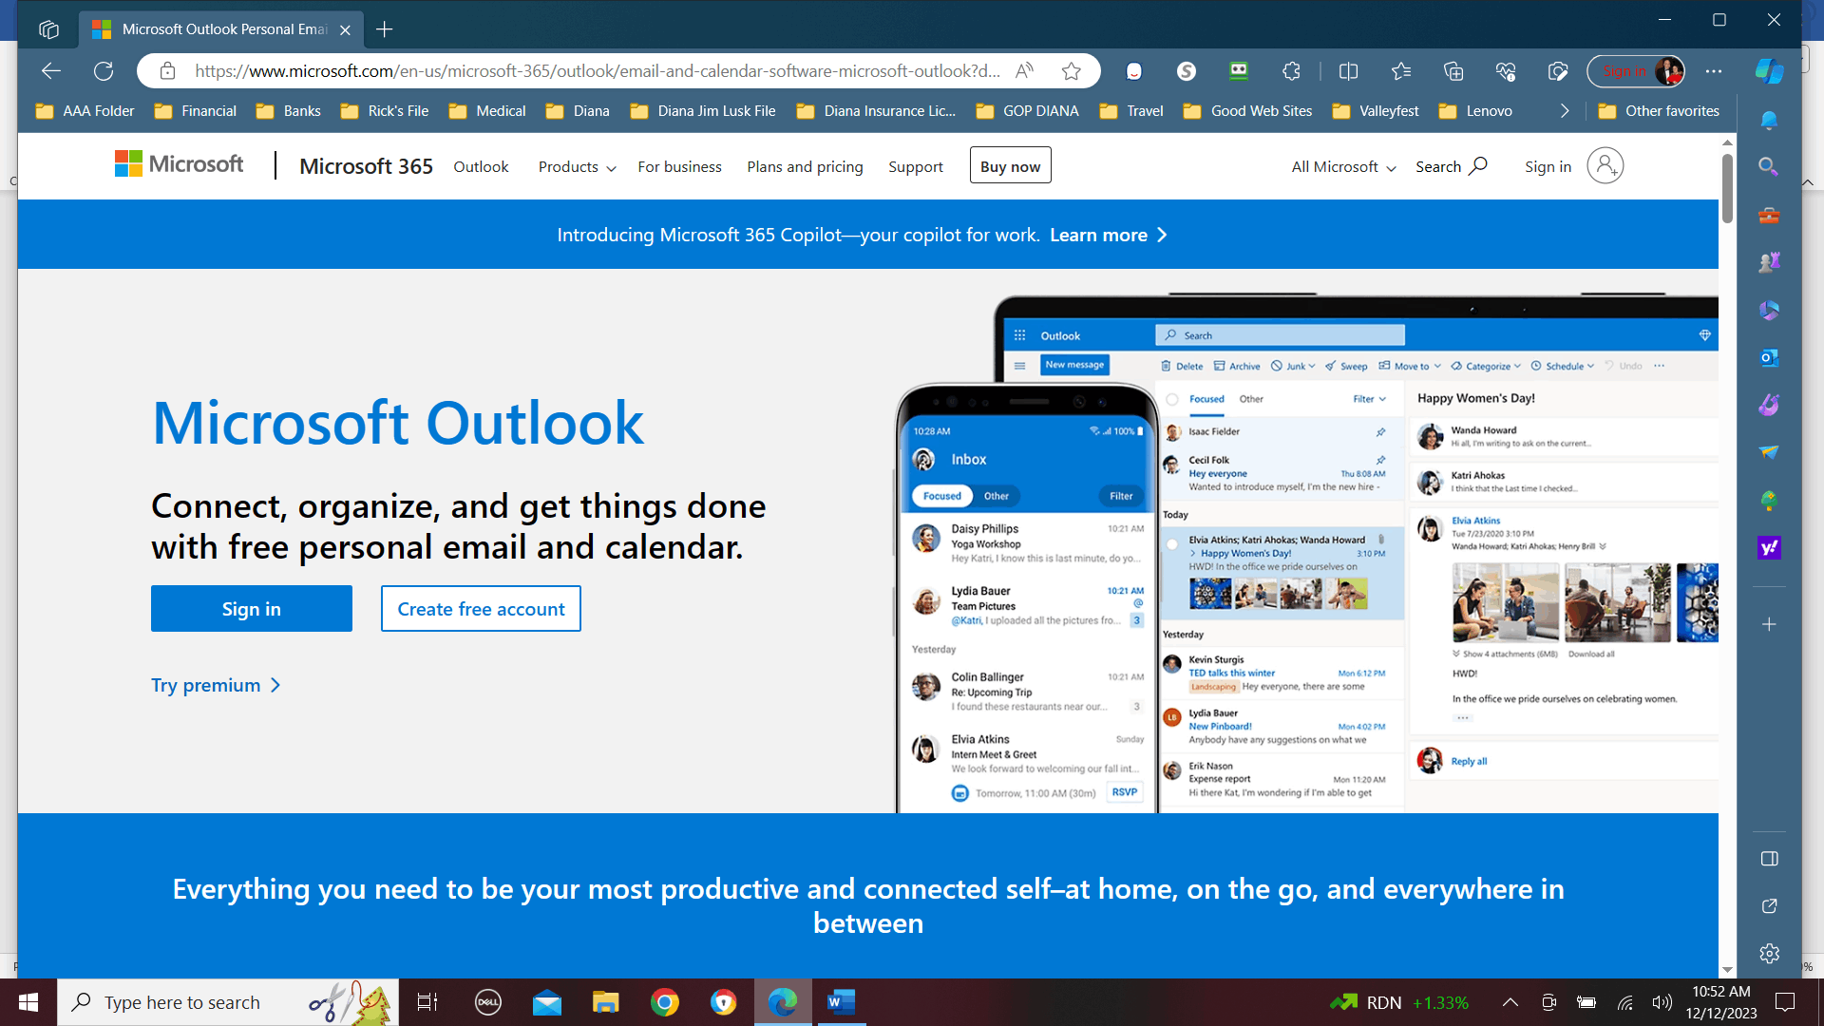
Task: Open the sidebar settings gear
Action: click(1769, 953)
